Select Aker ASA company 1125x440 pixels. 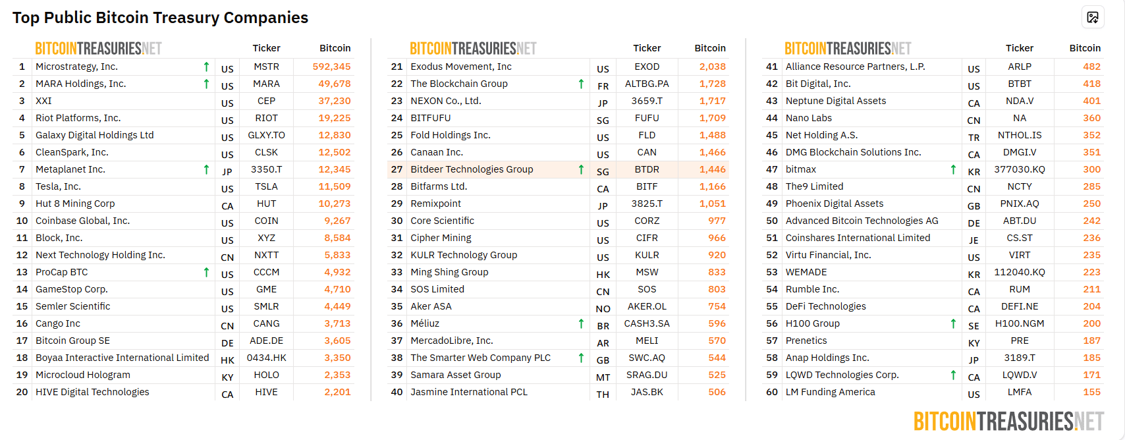click(x=431, y=306)
